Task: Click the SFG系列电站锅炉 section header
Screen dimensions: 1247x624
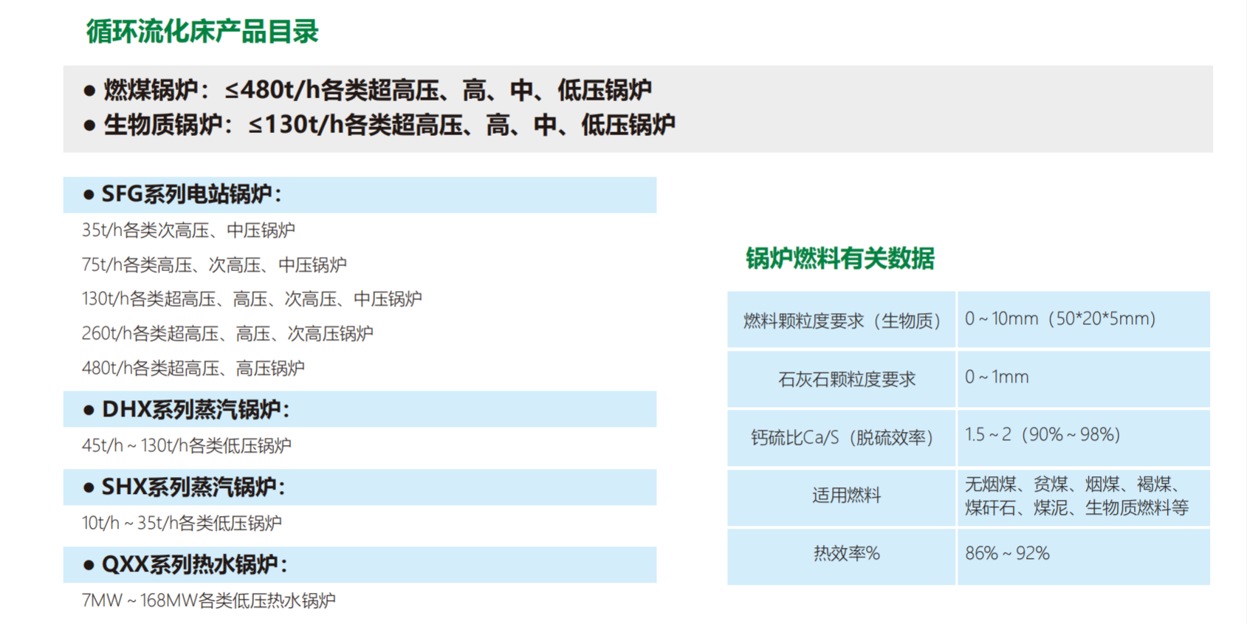Action: point(191,195)
